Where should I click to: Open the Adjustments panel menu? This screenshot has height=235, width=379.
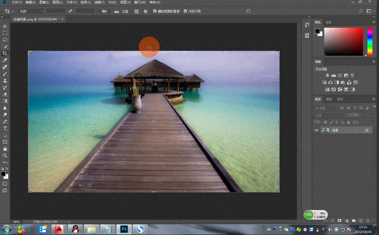coord(374,62)
